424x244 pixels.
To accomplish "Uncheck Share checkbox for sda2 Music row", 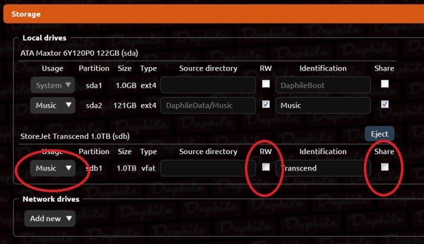I will (385, 104).
